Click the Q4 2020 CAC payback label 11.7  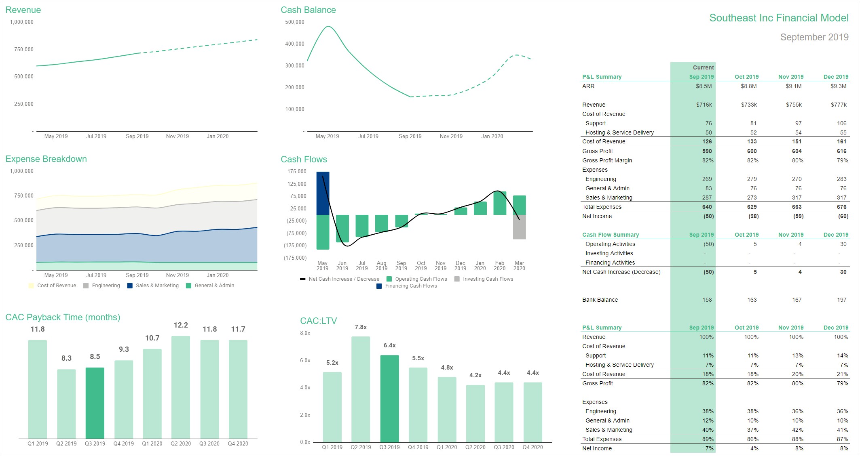(x=238, y=329)
